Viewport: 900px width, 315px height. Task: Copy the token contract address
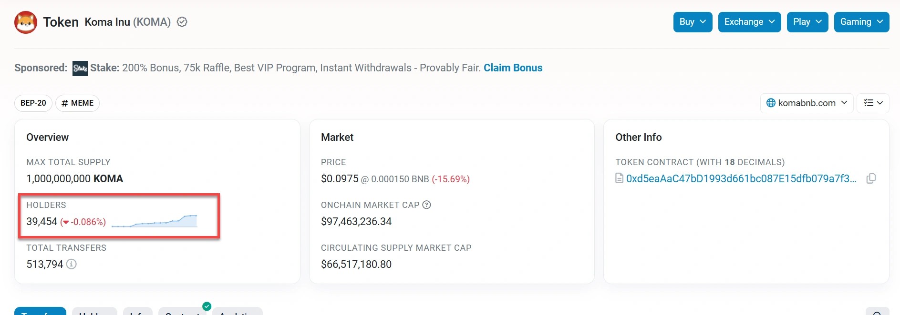pyautogui.click(x=871, y=178)
